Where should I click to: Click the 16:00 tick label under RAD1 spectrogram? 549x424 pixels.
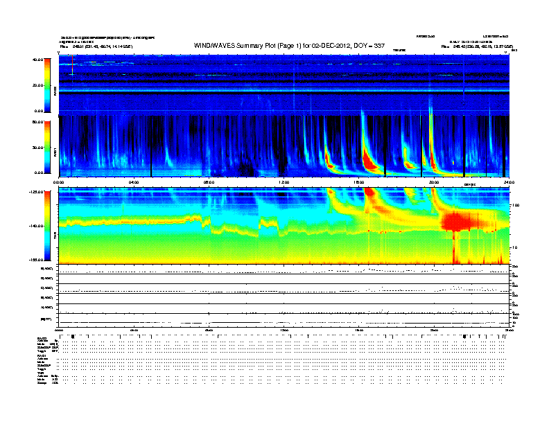tap(359, 182)
